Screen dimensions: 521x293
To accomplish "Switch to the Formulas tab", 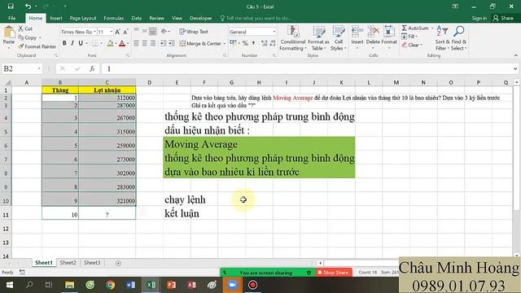I will pos(114,18).
